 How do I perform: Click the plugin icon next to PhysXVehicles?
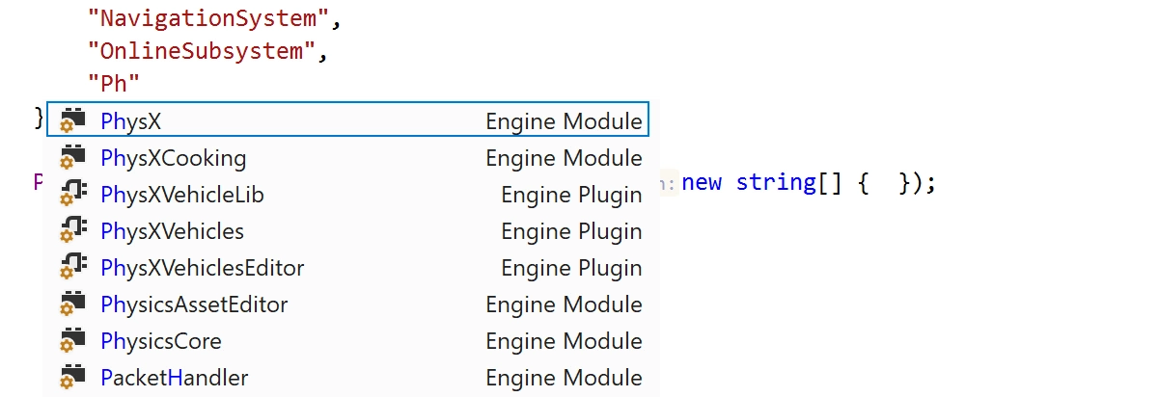pos(73,230)
